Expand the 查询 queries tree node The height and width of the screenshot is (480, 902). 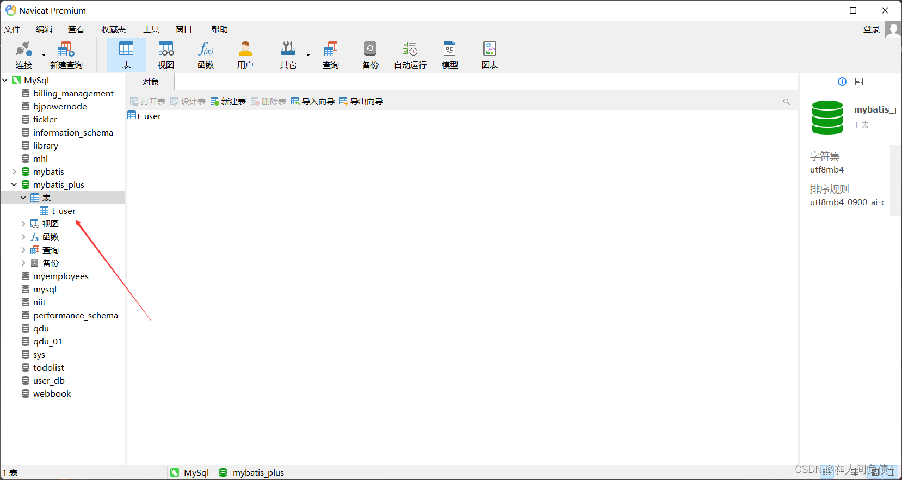pos(23,250)
